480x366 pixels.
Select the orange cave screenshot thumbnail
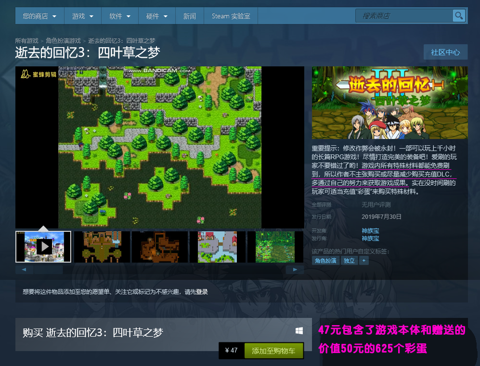[x=160, y=247]
